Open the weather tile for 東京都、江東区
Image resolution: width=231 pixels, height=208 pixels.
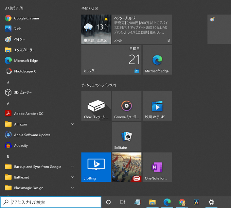96,29
